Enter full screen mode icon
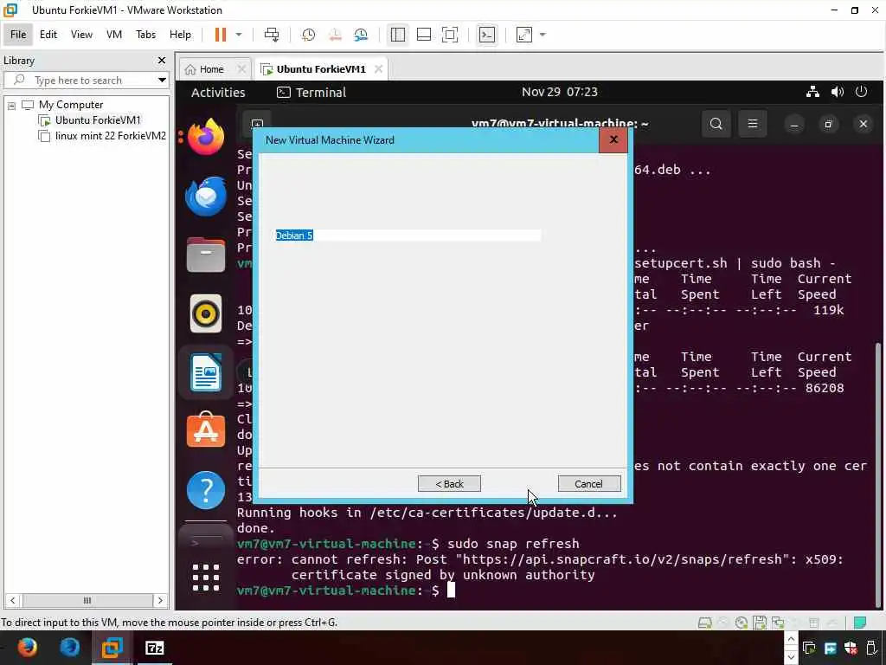This screenshot has height=665, width=886. click(x=450, y=35)
